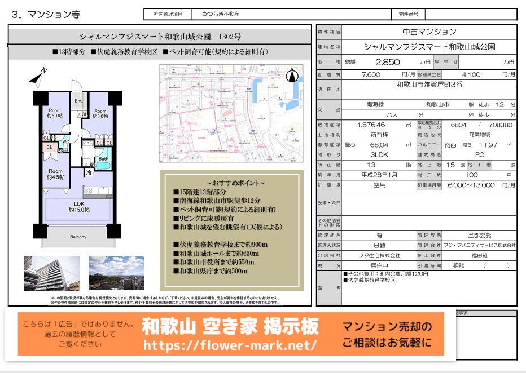Select the 設備・条件 empty field

click(x=429, y=203)
